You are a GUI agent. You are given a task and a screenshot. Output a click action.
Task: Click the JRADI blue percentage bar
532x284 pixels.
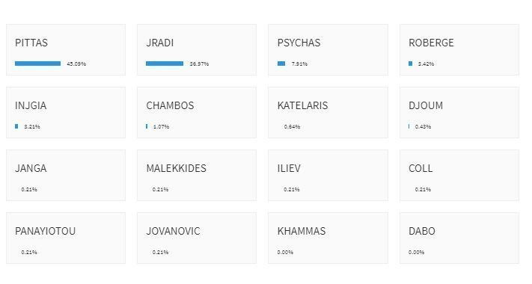tap(165, 64)
